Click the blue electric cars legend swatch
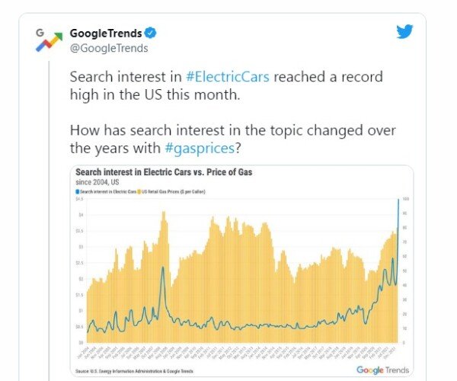457x381 pixels. tap(78, 191)
